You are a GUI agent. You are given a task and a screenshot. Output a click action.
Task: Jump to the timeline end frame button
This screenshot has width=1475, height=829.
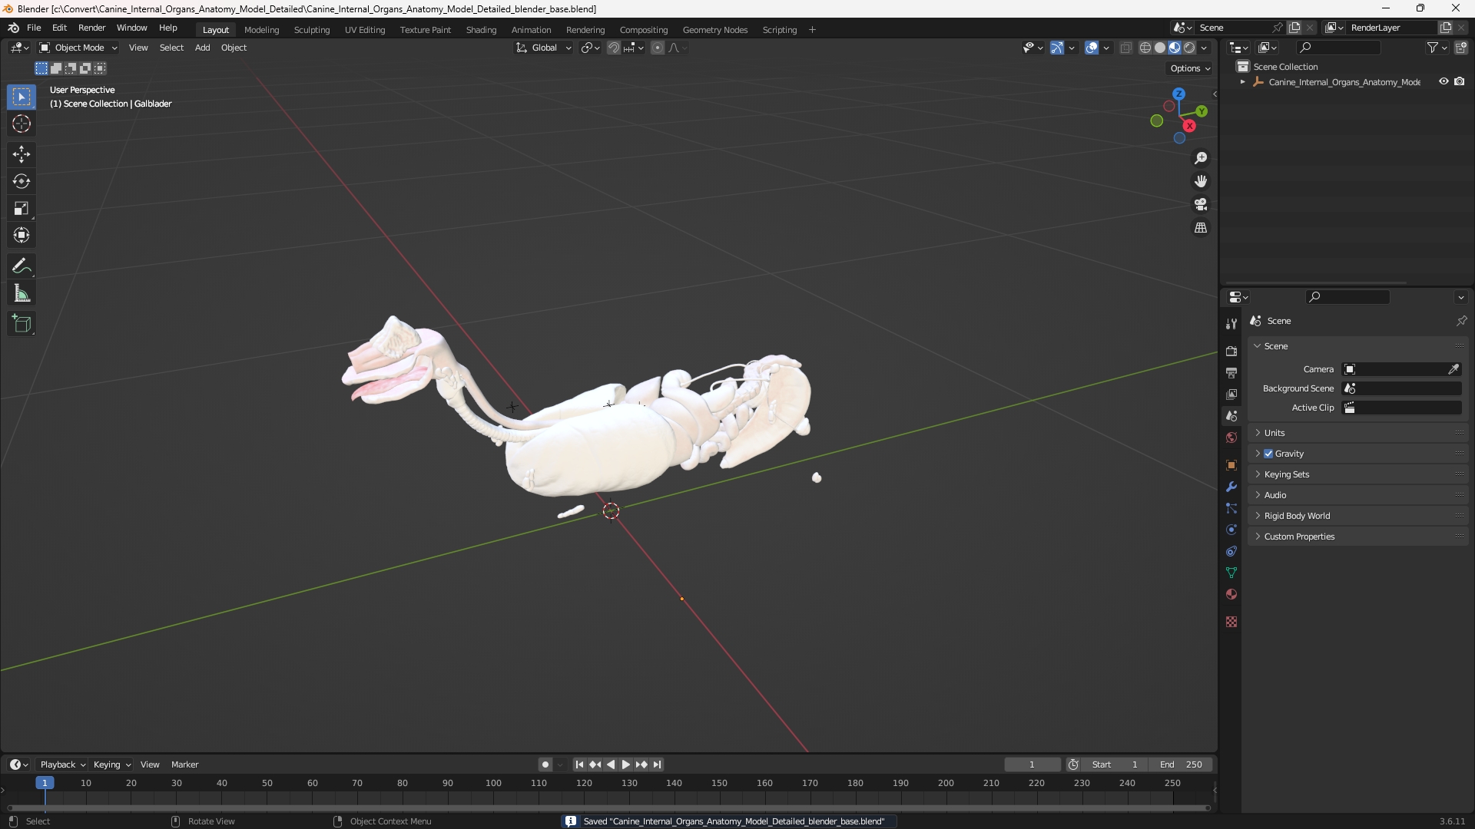(x=657, y=765)
